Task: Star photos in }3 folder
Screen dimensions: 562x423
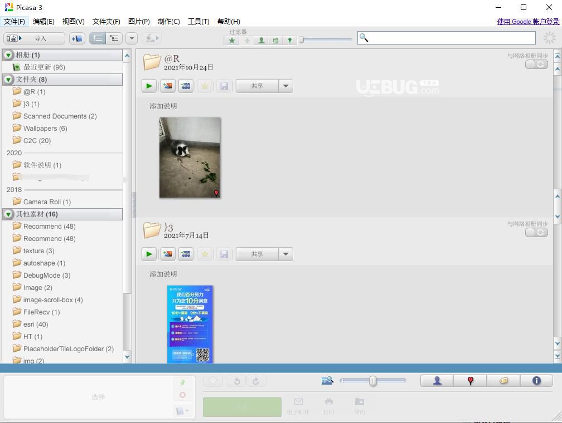Action: tap(205, 254)
